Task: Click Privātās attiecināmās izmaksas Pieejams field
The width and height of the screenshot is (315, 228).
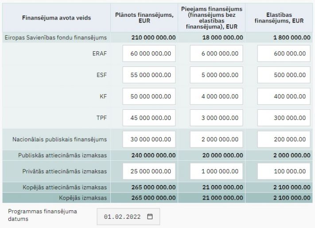Action: click(x=216, y=171)
